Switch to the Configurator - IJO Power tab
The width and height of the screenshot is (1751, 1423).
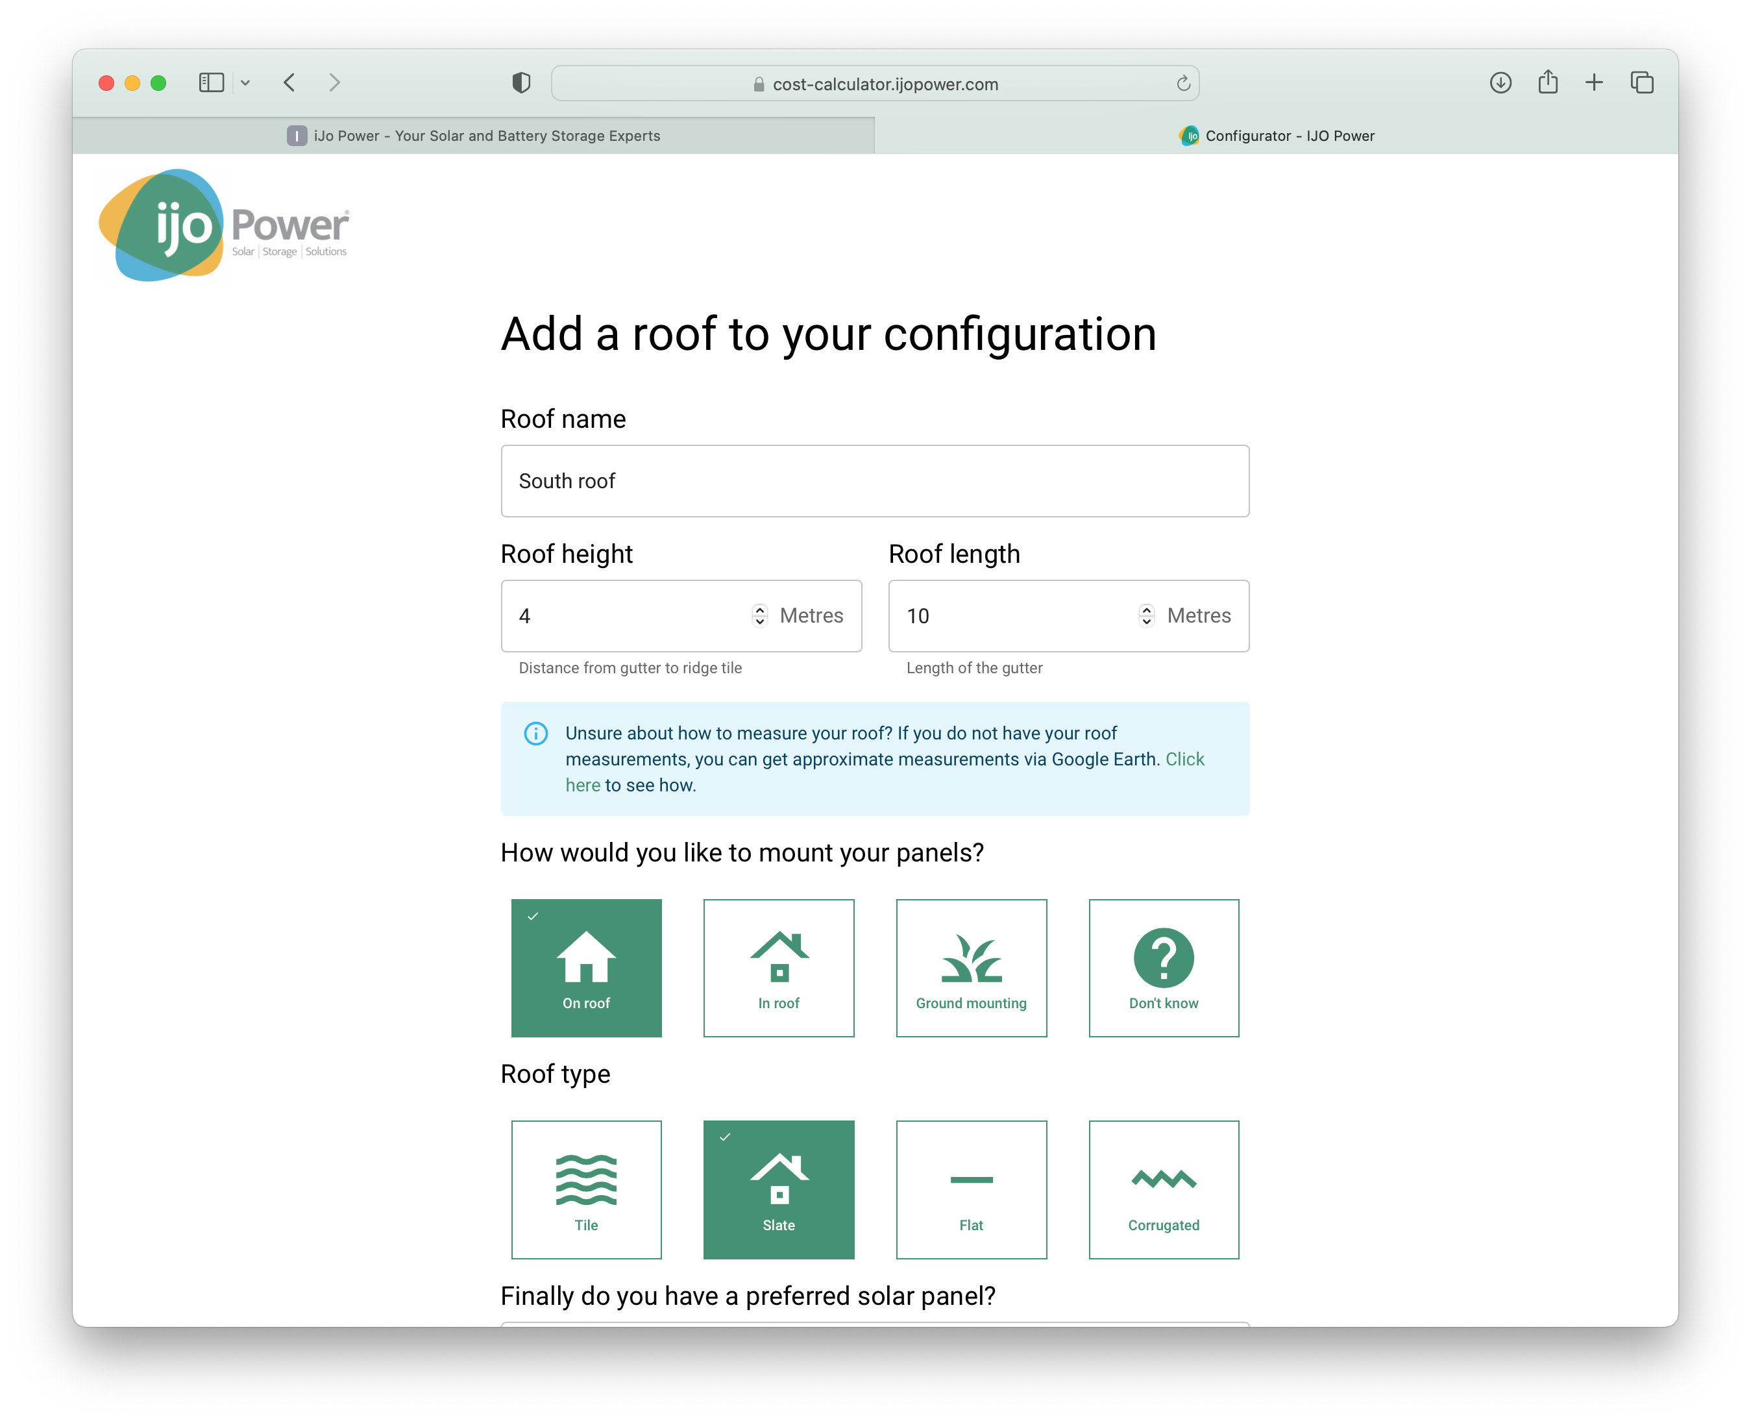1276,136
